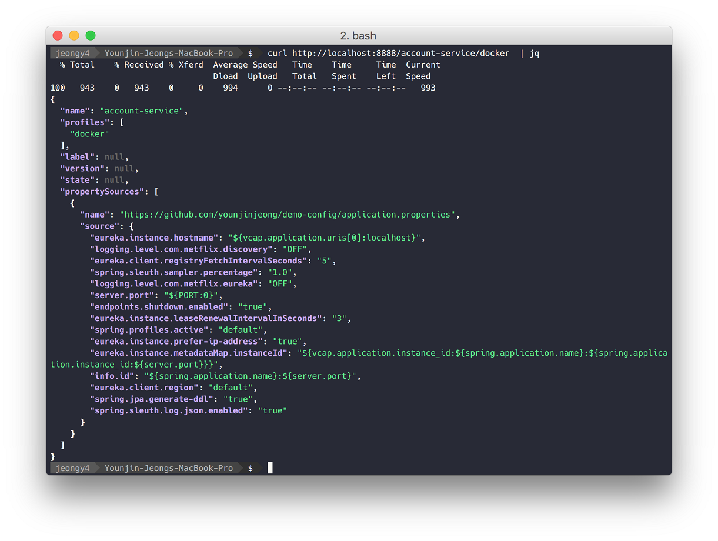Click the "eureka.client.registryFetchIntervalSeconds" key

[x=199, y=261]
